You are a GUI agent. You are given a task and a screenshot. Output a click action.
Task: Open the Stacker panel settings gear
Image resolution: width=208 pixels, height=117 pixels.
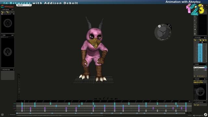205,37
